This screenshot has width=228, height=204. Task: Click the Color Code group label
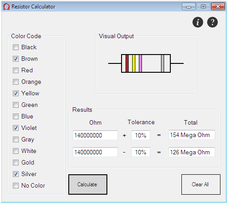26,36
